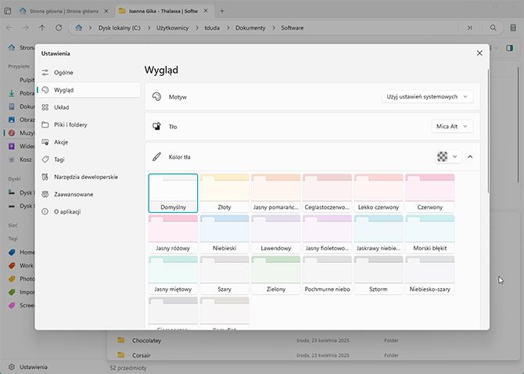Go to Pliki i foldery settings

88,124
